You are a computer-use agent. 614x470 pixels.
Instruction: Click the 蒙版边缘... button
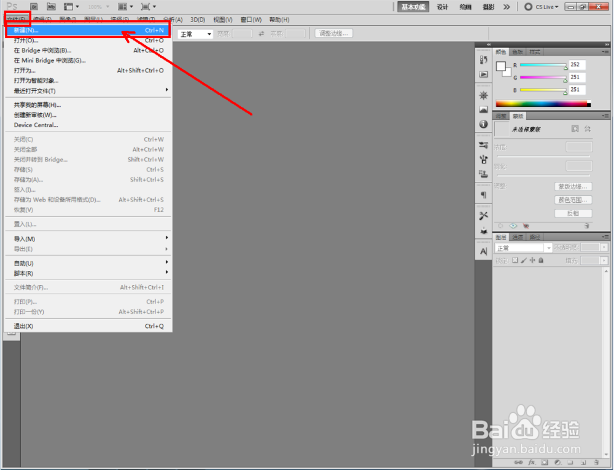573,186
